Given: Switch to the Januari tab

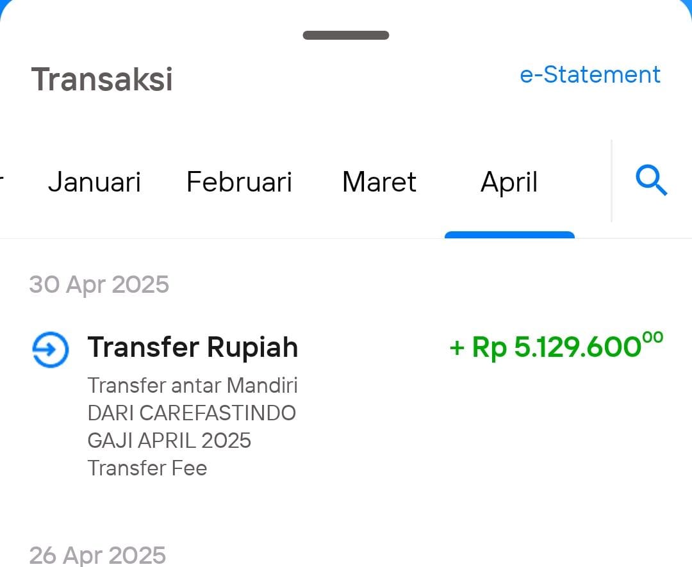Looking at the screenshot, I should coord(94,182).
